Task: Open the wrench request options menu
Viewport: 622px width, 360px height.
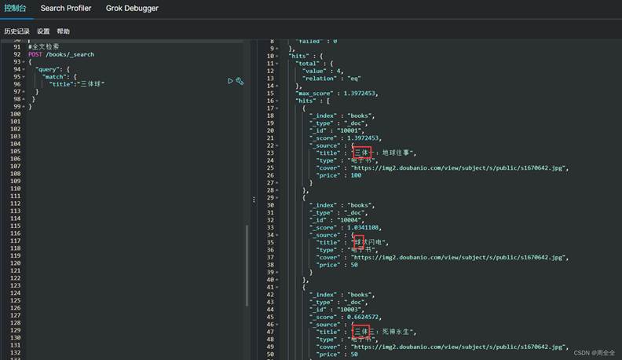Action: pyautogui.click(x=240, y=81)
